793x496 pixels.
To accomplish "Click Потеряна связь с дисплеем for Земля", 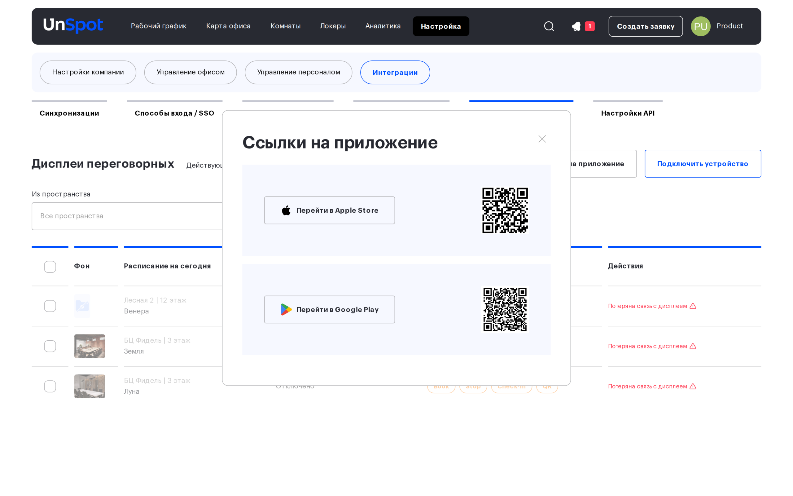I will click(647, 346).
